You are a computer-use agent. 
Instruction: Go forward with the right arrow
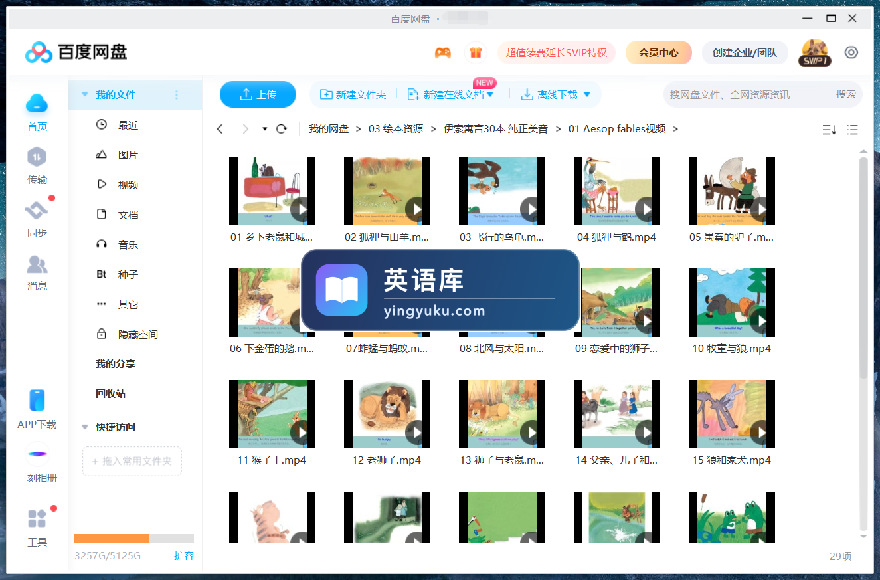click(245, 129)
